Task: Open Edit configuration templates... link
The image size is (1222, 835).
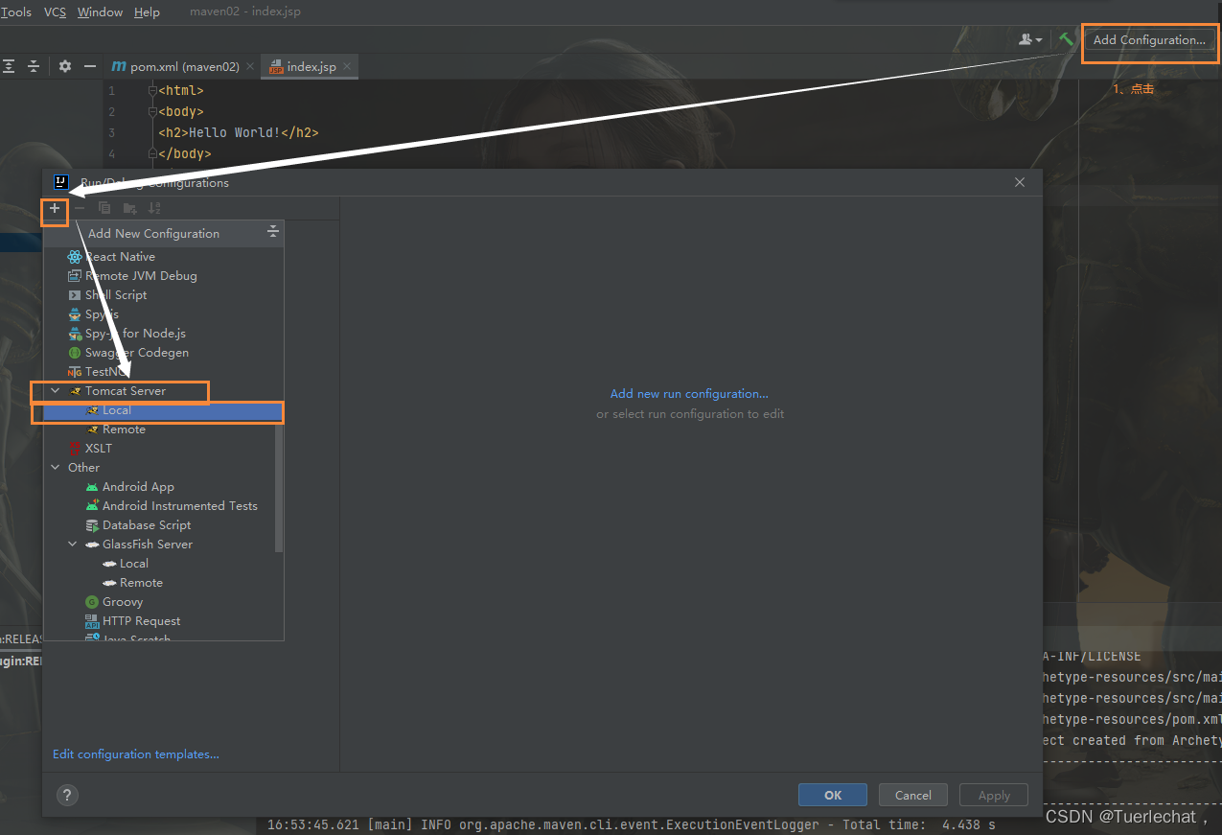Action: [x=136, y=754]
